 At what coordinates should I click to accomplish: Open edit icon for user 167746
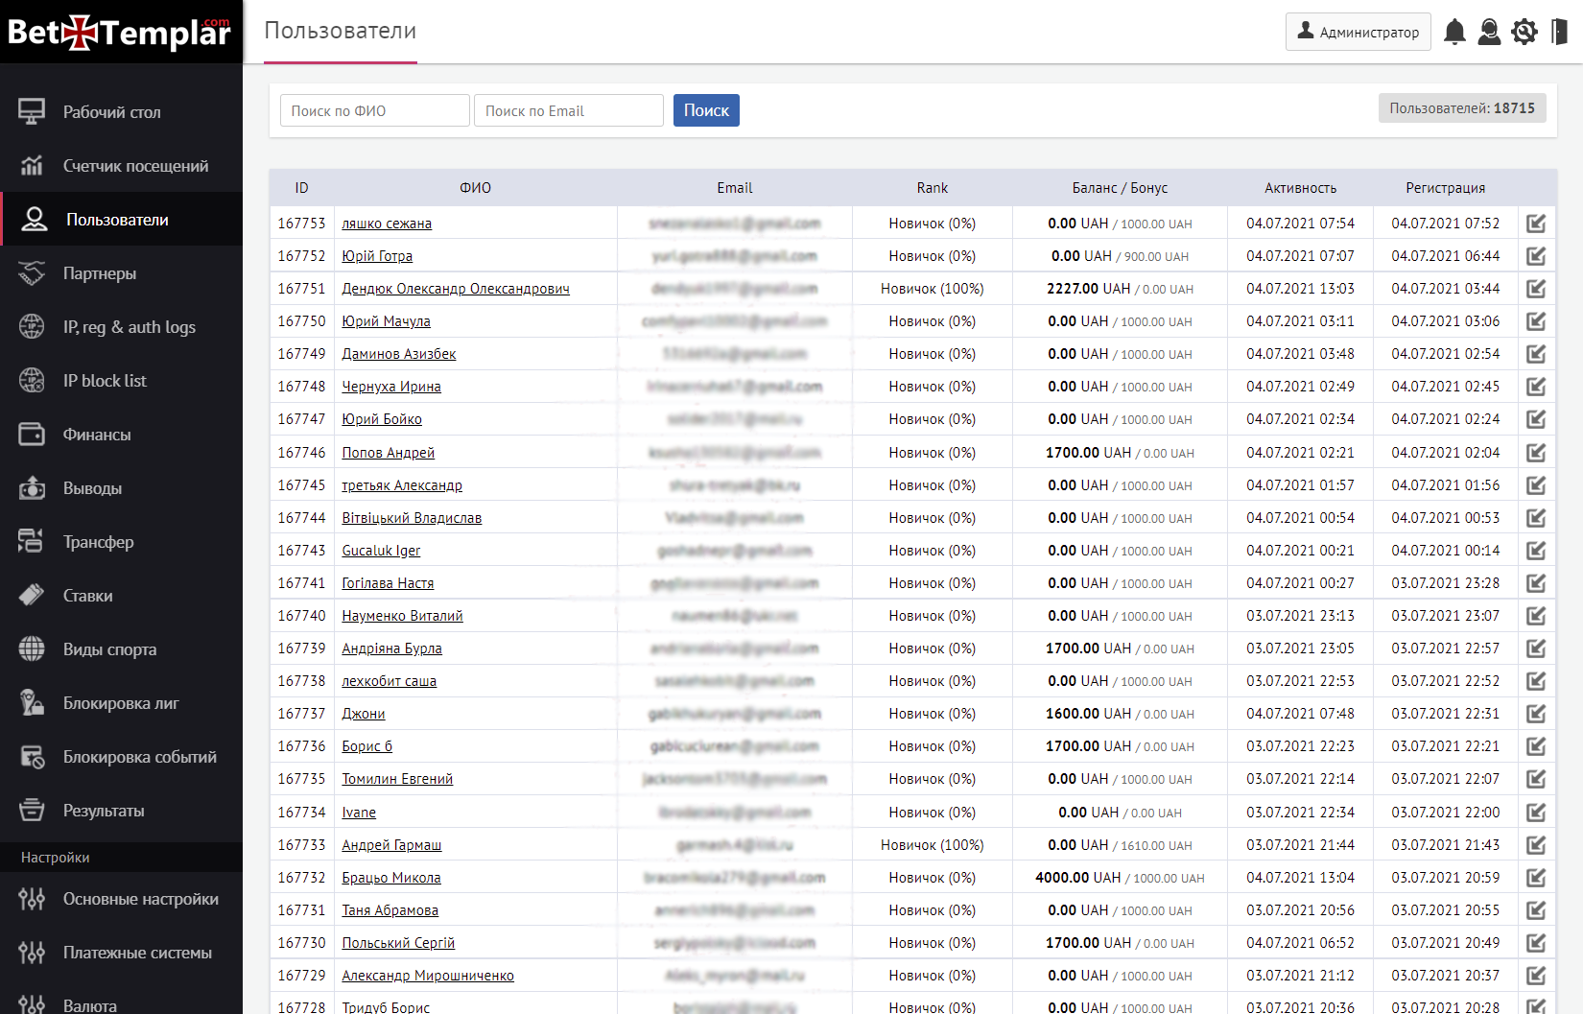click(x=1536, y=453)
